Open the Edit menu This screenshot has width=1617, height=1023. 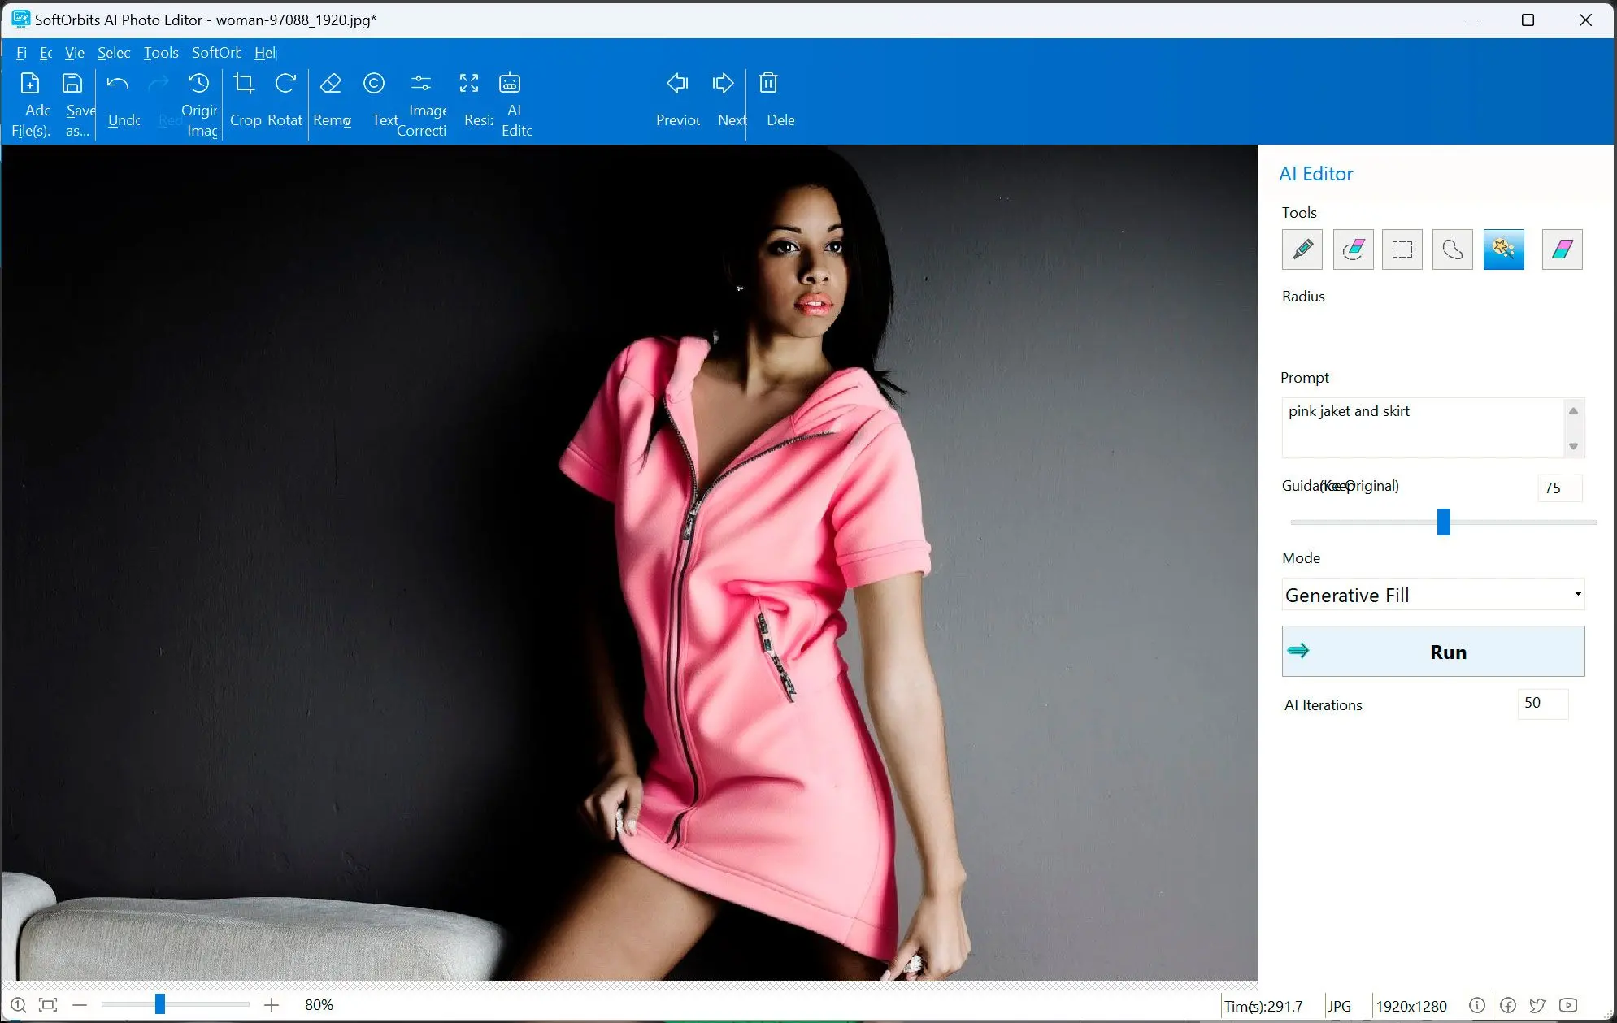pyautogui.click(x=47, y=52)
